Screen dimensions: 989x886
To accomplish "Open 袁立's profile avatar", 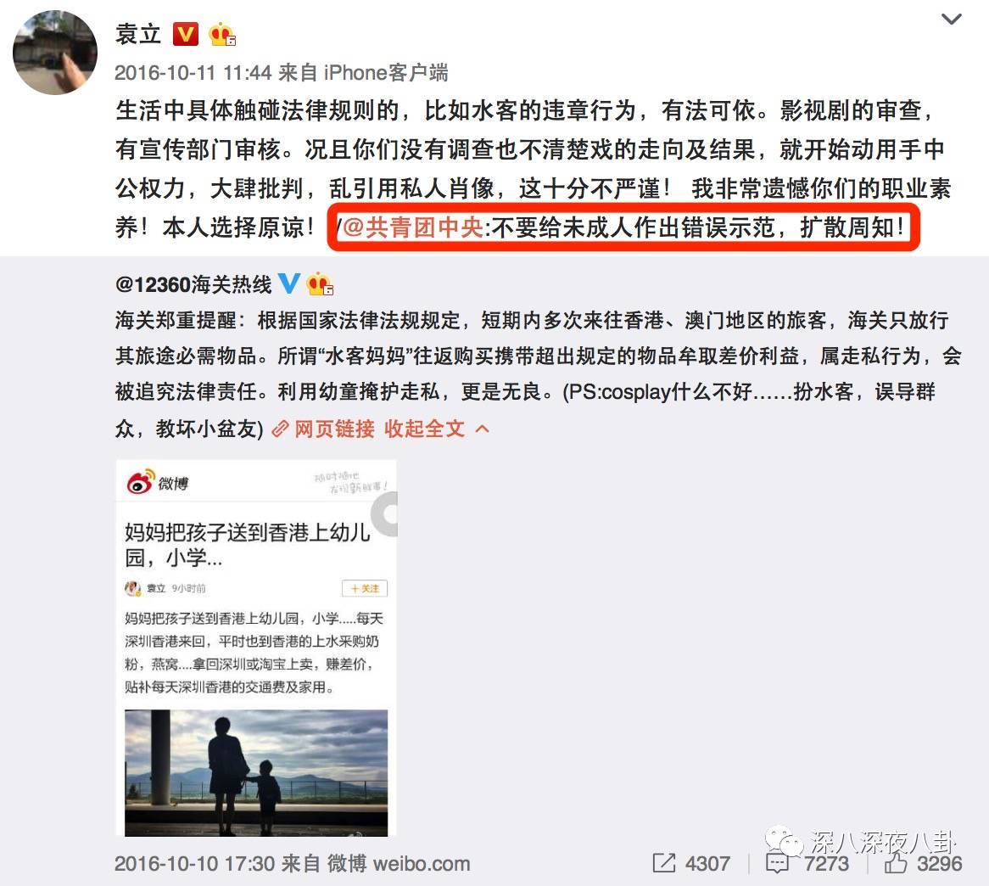I will (x=55, y=53).
